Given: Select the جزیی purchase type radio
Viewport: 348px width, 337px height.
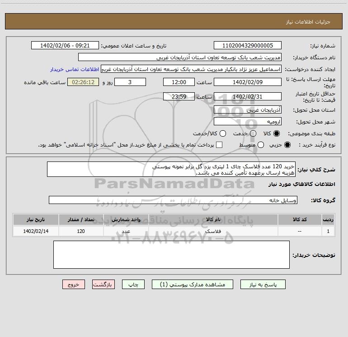Looking at the screenshot, I should [x=287, y=145].
